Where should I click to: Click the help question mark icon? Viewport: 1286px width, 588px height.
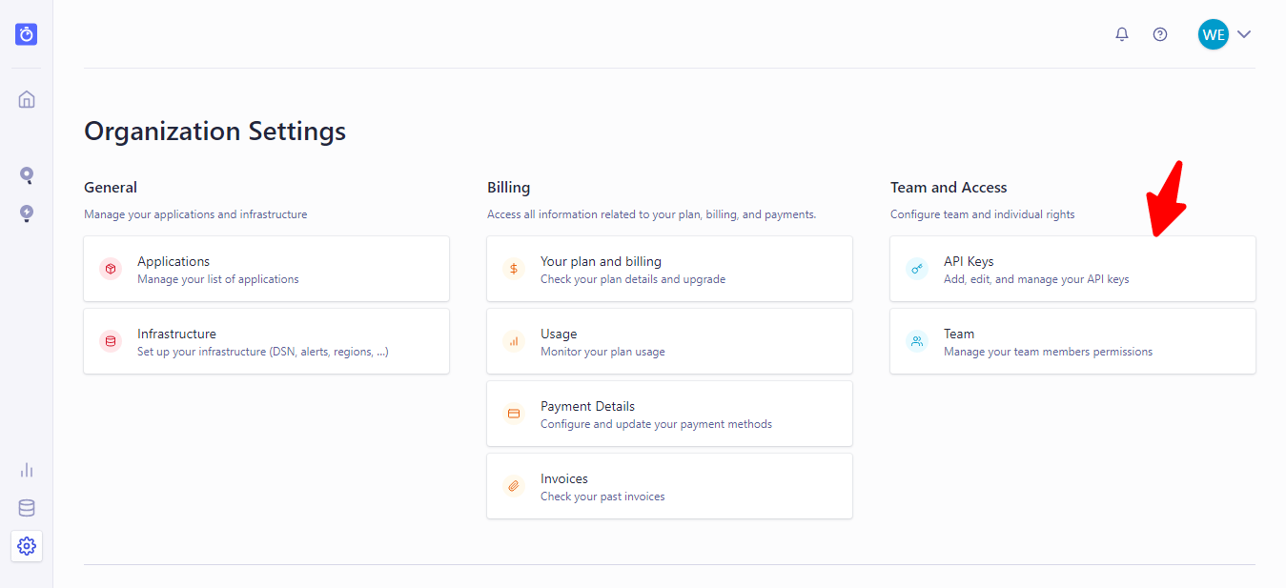point(1160,34)
